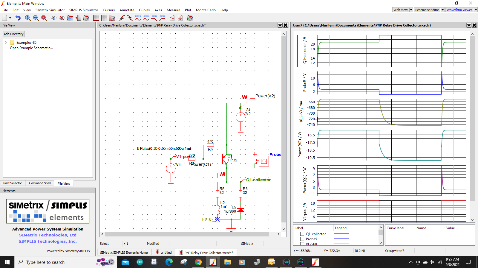Click the edit curve pencil icon

(x=86, y=18)
